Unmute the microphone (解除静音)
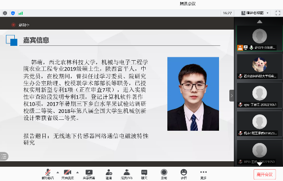The width and height of the screenshot is (283, 181). click(x=48, y=174)
